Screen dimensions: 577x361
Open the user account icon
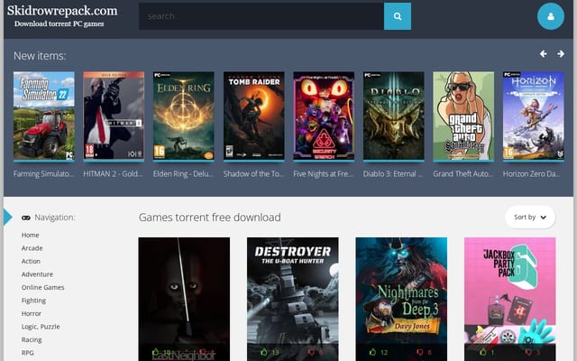click(x=551, y=16)
